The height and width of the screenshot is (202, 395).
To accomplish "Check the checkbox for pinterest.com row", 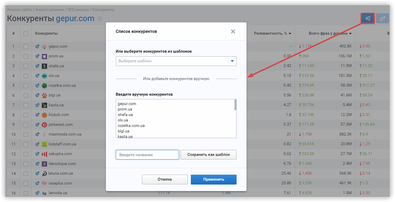I will pos(26,125).
